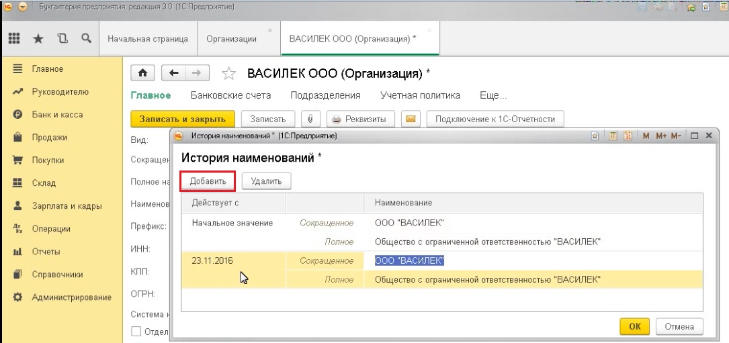Click the envelope email icon button

tap(411, 119)
